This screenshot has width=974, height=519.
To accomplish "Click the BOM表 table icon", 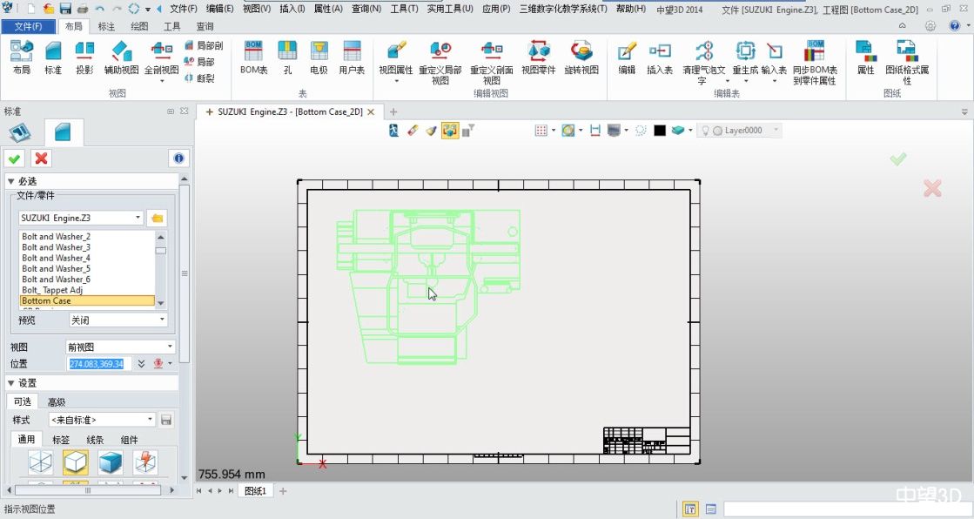I will pos(253,54).
